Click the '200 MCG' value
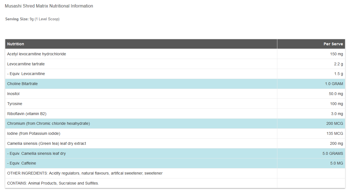This screenshot has height=194, width=350. coord(335,123)
